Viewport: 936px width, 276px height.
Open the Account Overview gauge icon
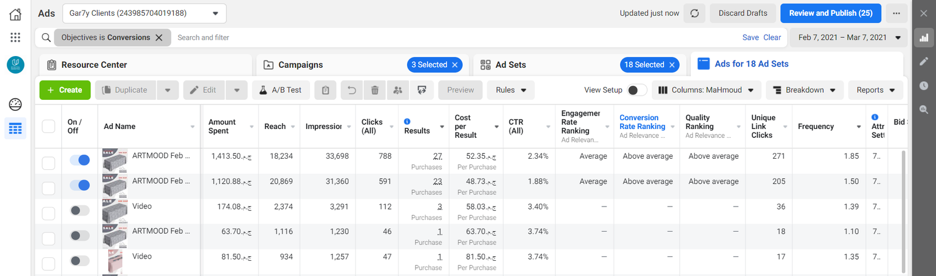(15, 104)
